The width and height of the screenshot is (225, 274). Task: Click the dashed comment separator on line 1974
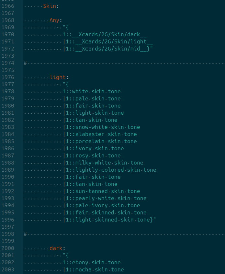coord(124,63)
